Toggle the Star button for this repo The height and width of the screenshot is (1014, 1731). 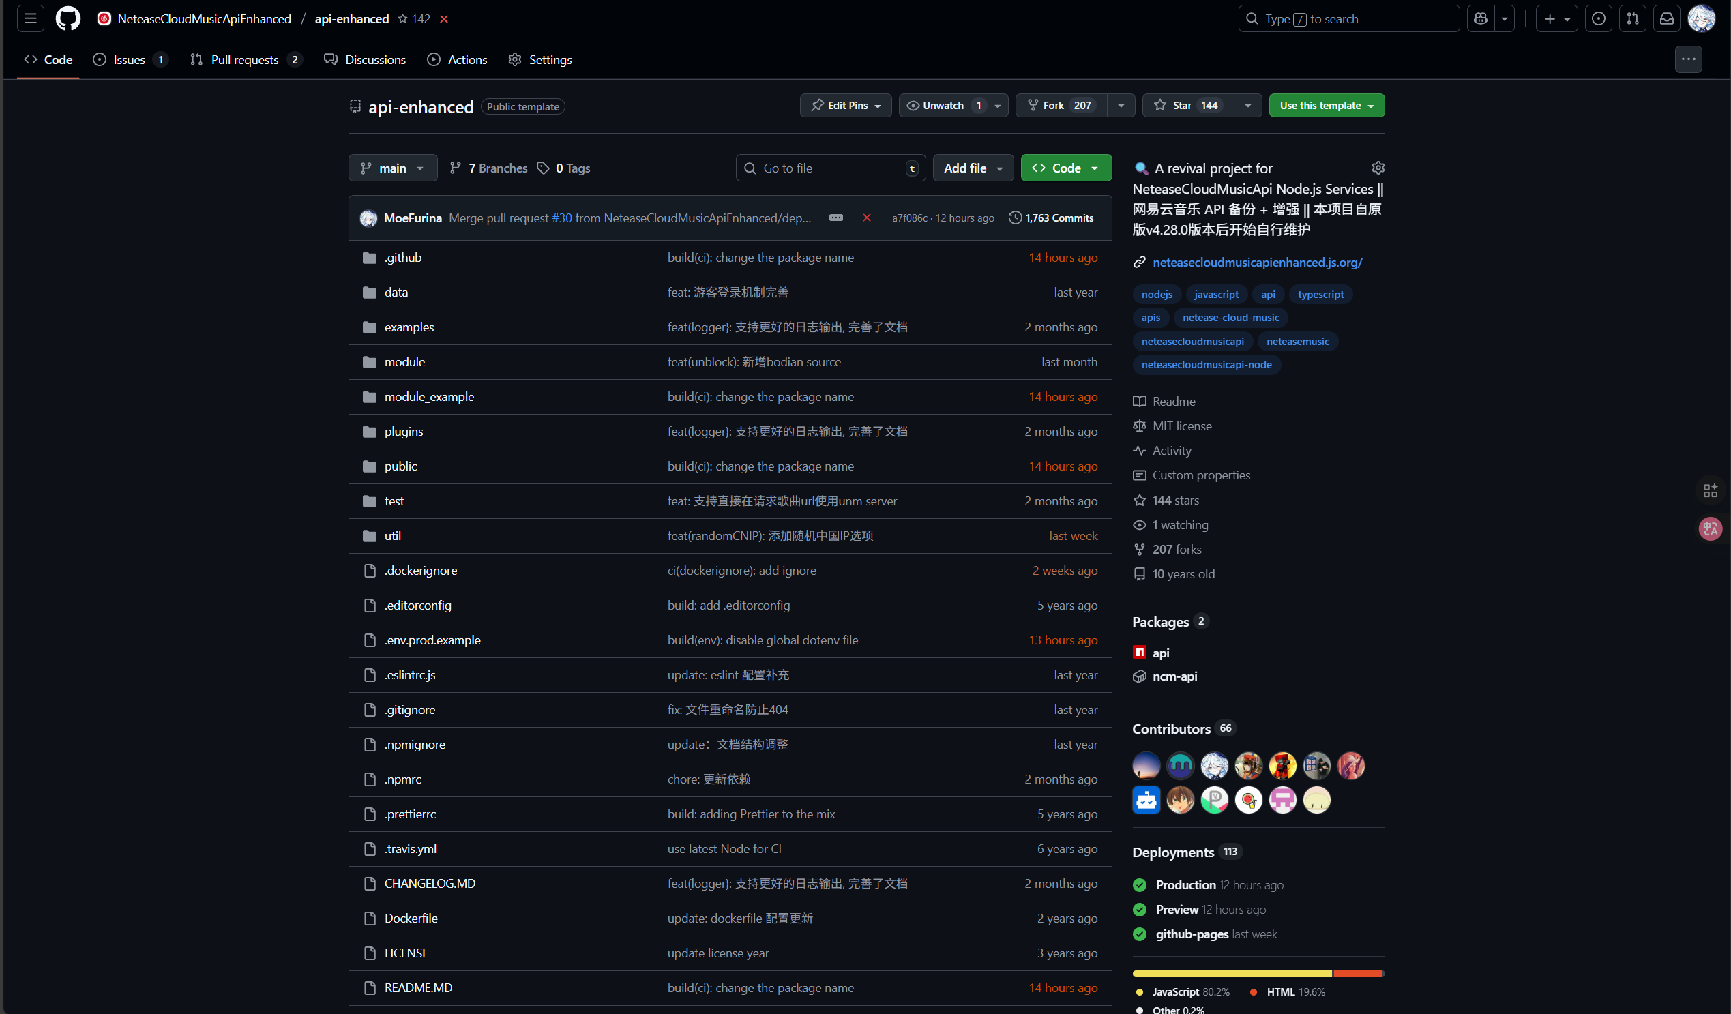coord(1187,105)
